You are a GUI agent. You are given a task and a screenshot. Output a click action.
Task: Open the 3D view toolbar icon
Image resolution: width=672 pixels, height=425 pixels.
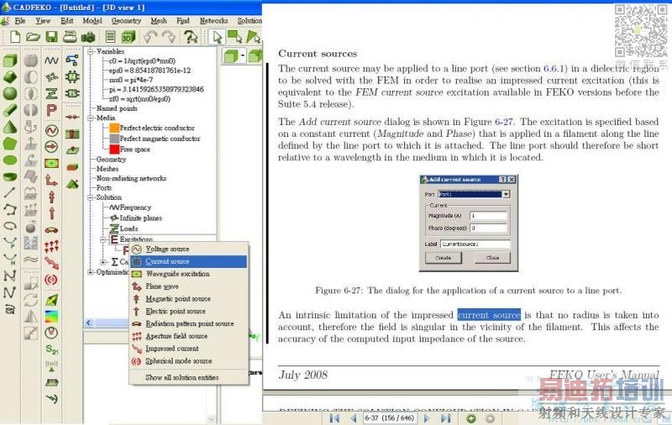tap(128, 37)
